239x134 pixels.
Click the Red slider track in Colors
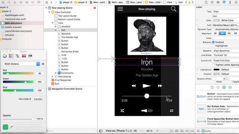18,73
